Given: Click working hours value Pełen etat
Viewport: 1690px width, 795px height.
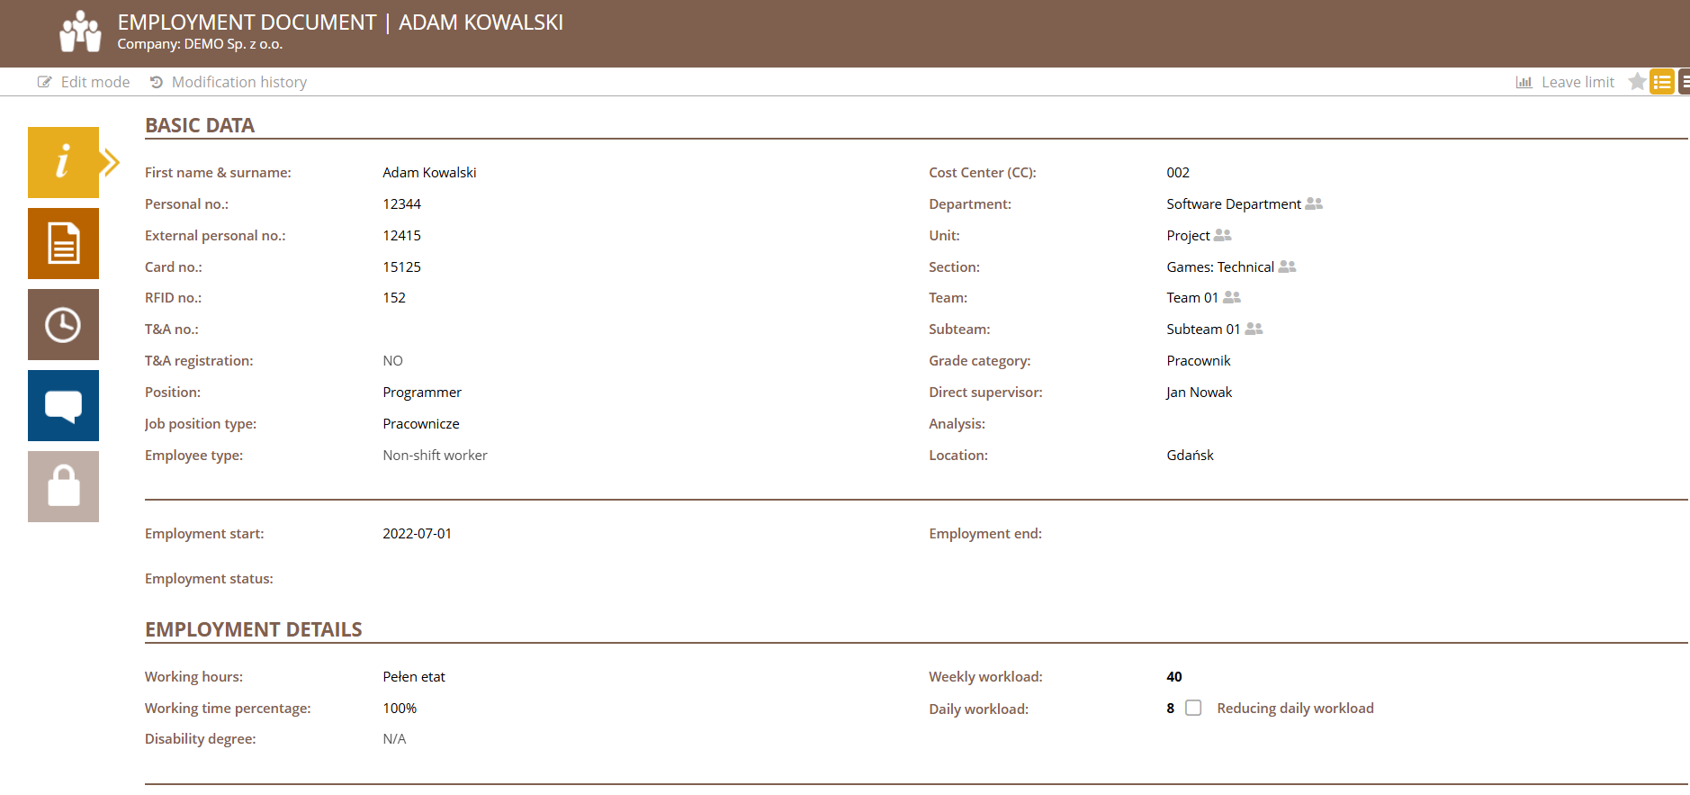Looking at the screenshot, I should click(414, 676).
